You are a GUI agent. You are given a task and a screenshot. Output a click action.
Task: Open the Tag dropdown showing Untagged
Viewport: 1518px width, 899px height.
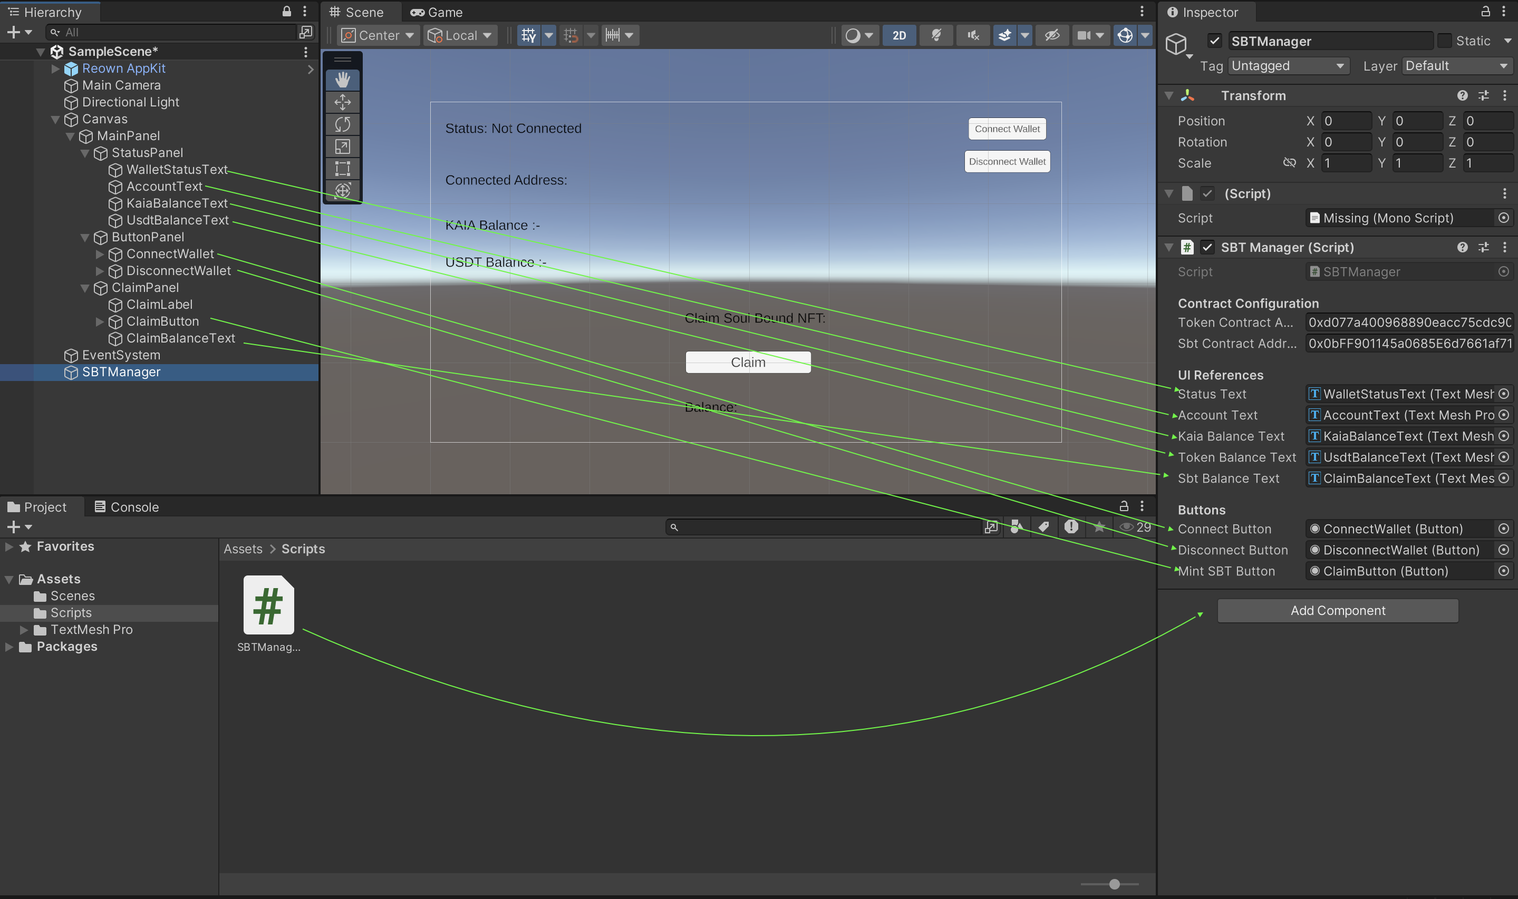(1288, 66)
